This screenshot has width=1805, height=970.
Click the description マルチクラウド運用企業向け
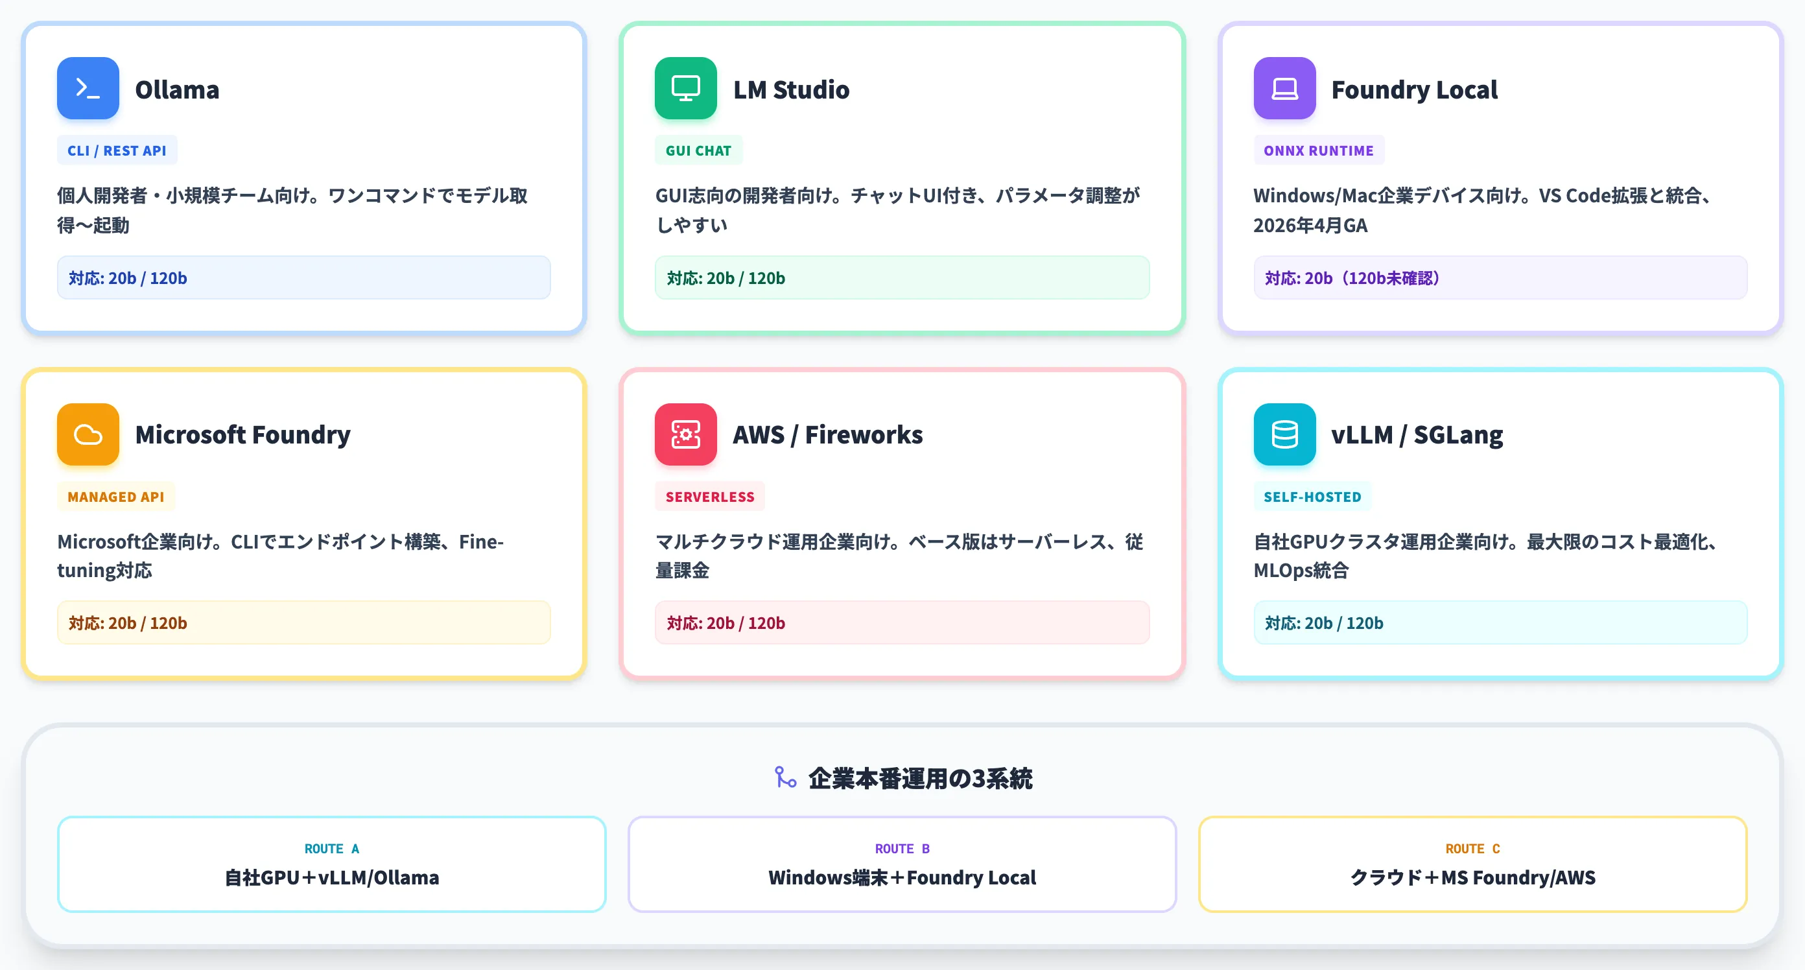[x=899, y=555]
